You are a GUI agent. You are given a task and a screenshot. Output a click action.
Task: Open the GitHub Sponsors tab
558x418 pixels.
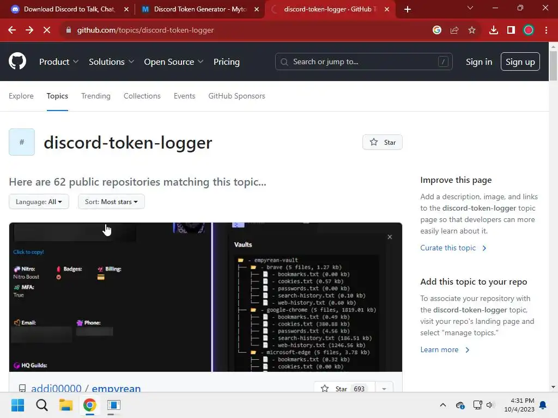pyautogui.click(x=236, y=96)
